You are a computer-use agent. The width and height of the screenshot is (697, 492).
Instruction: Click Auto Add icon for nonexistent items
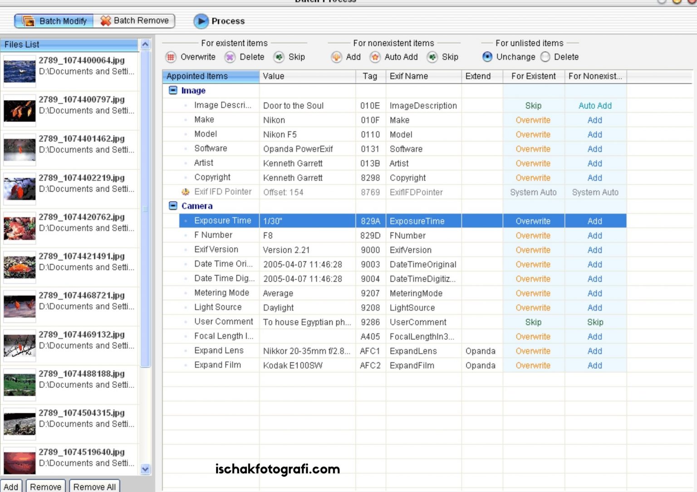(x=375, y=57)
